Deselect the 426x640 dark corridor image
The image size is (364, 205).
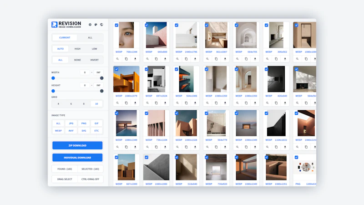click(x=266, y=69)
